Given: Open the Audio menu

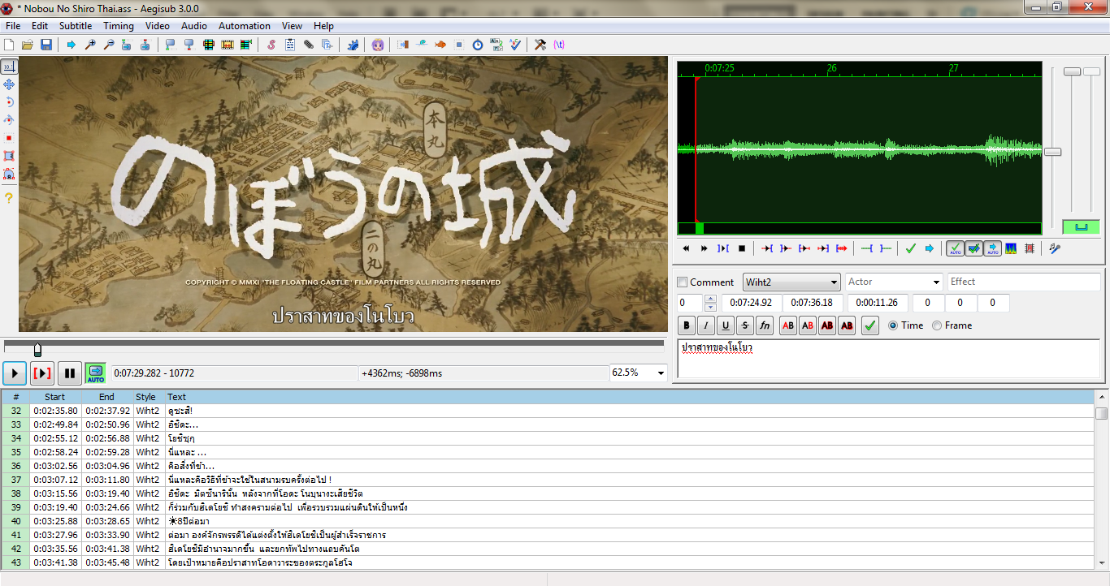Looking at the screenshot, I should 194,26.
